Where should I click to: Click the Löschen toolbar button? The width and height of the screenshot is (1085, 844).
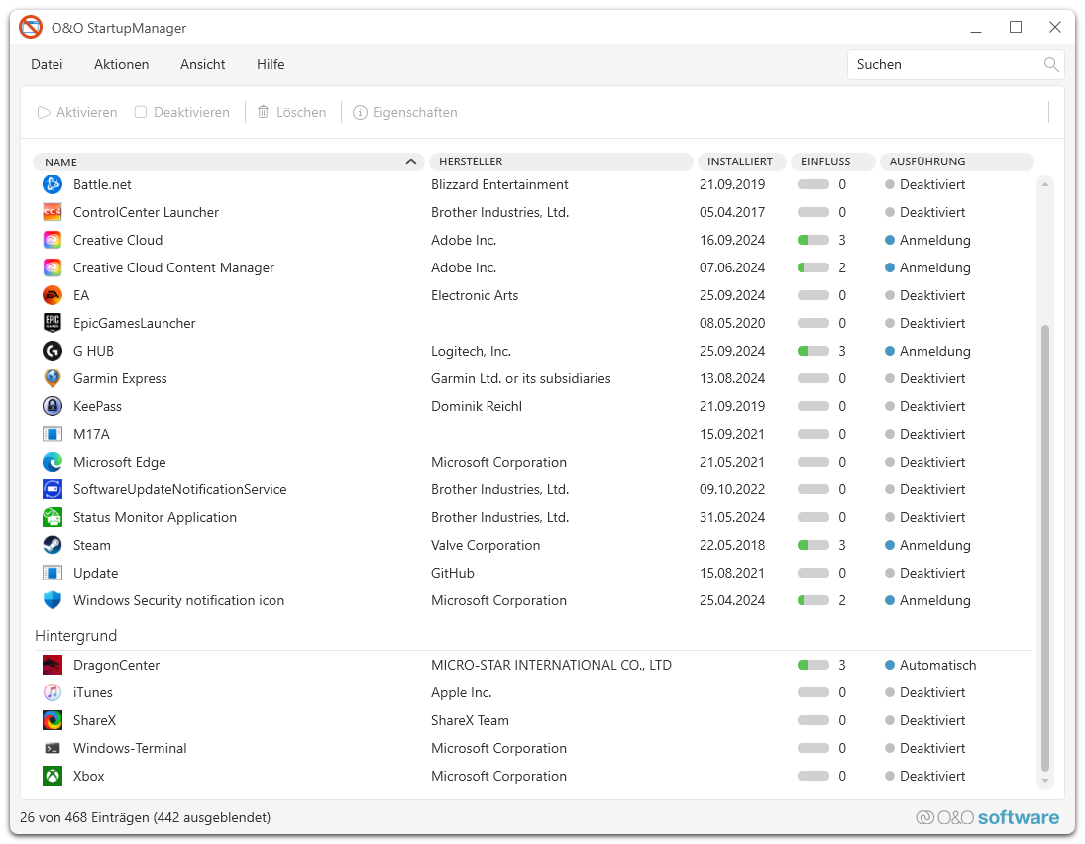292,112
